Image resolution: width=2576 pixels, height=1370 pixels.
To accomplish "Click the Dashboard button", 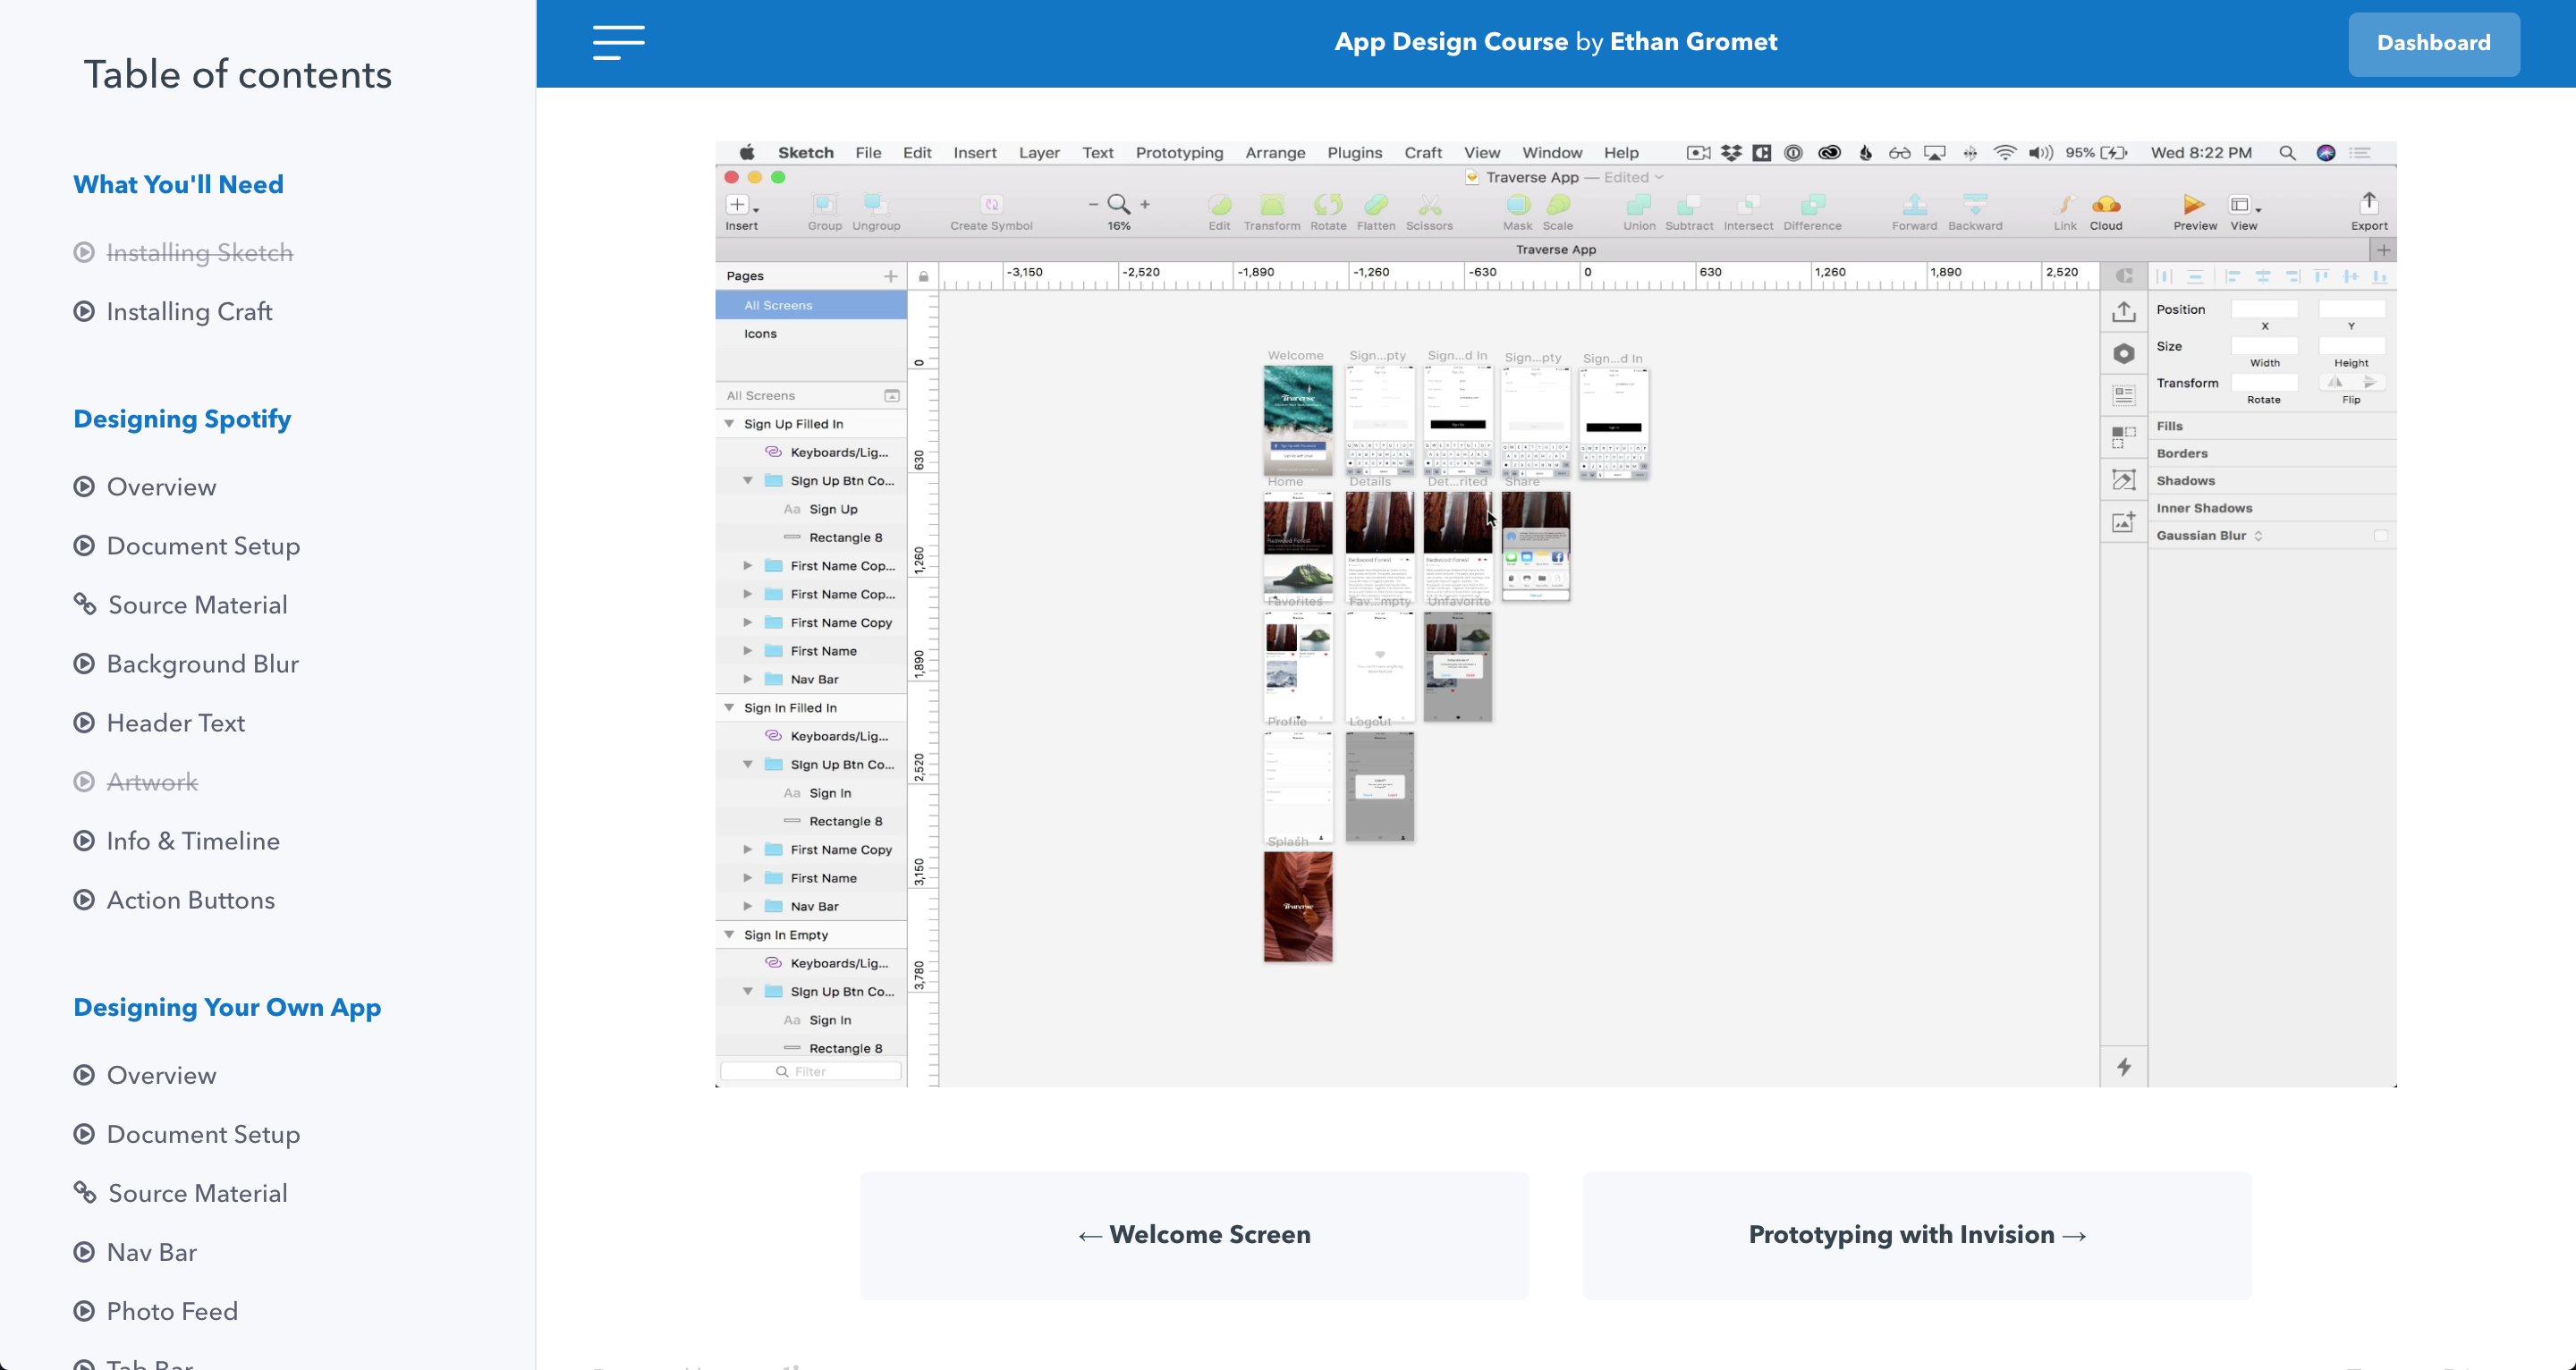I will (x=2433, y=43).
